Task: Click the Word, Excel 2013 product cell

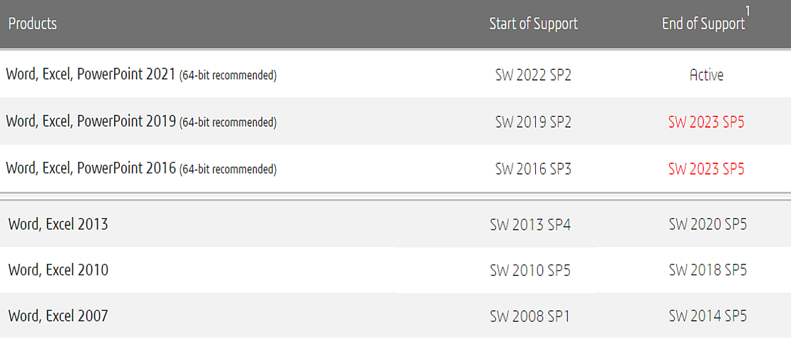Action: tap(58, 224)
